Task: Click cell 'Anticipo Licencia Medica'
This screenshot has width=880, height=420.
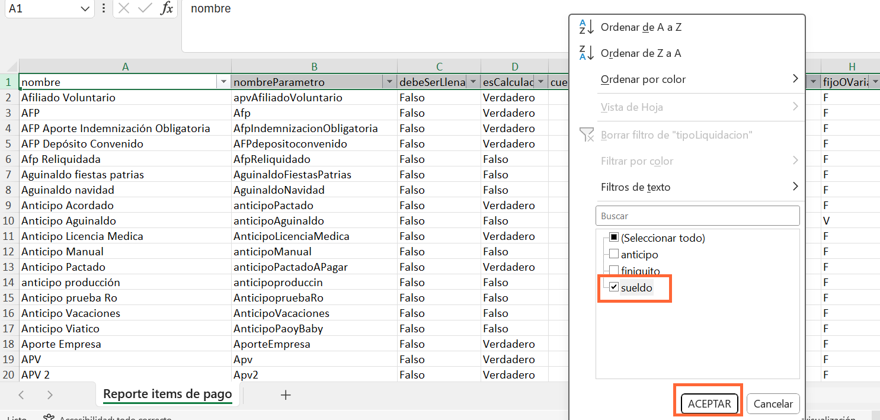Action: click(x=125, y=236)
